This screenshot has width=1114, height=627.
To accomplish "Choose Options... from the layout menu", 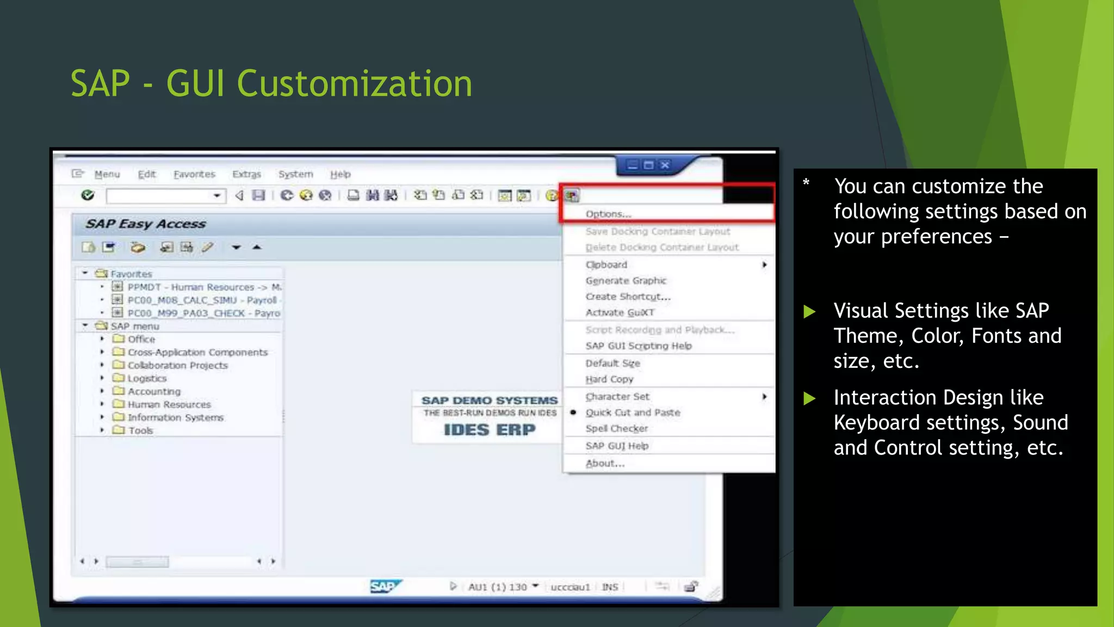I will [608, 214].
